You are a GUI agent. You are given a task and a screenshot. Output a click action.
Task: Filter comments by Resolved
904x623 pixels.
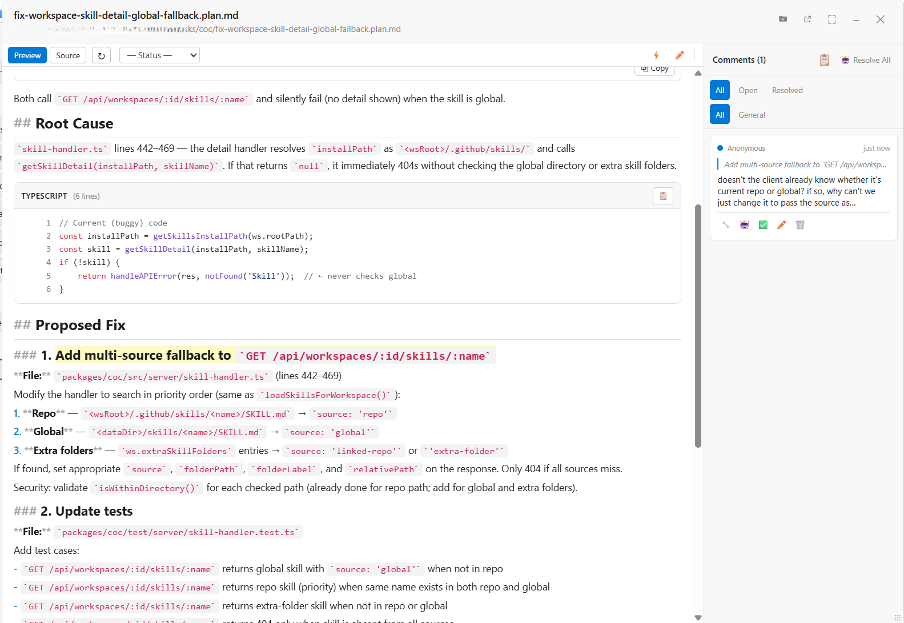787,90
